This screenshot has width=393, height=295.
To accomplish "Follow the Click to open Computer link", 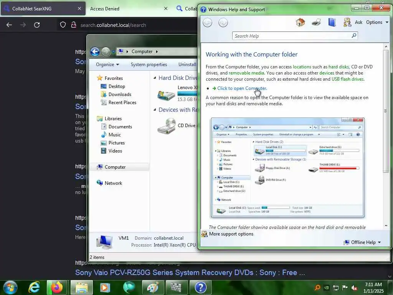I will [242, 88].
